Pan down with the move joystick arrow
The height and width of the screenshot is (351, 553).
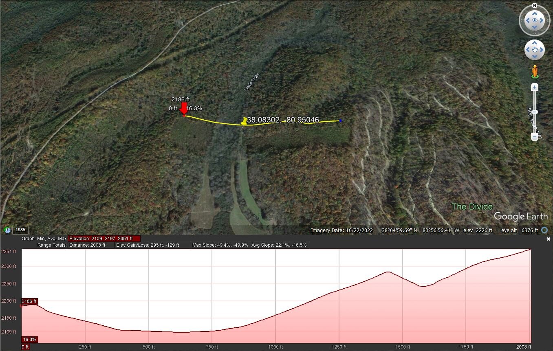pyautogui.click(x=534, y=57)
